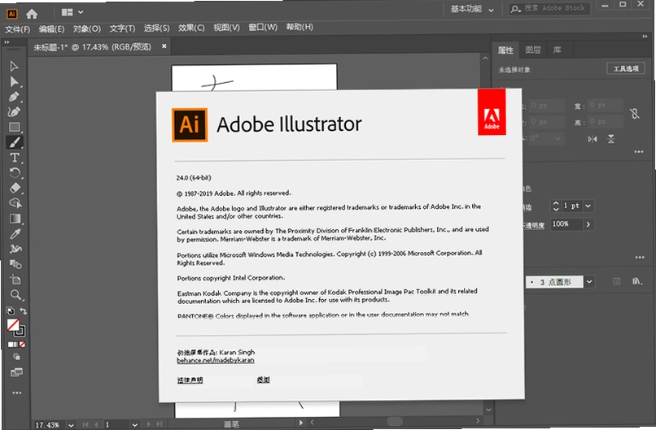
Task: Click stroke weight stepper arrows
Action: point(556,206)
